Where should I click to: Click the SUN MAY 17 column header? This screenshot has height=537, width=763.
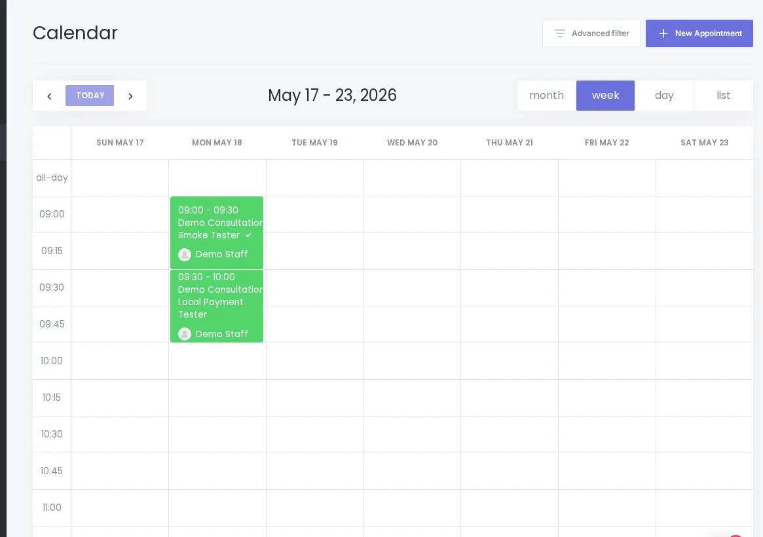coord(120,143)
